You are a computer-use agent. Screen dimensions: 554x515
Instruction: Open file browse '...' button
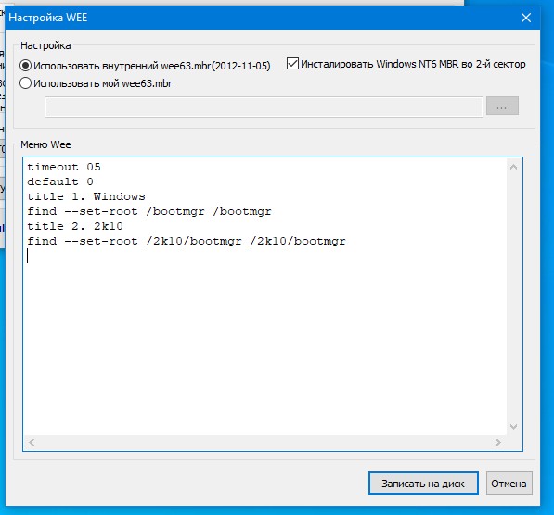click(502, 106)
